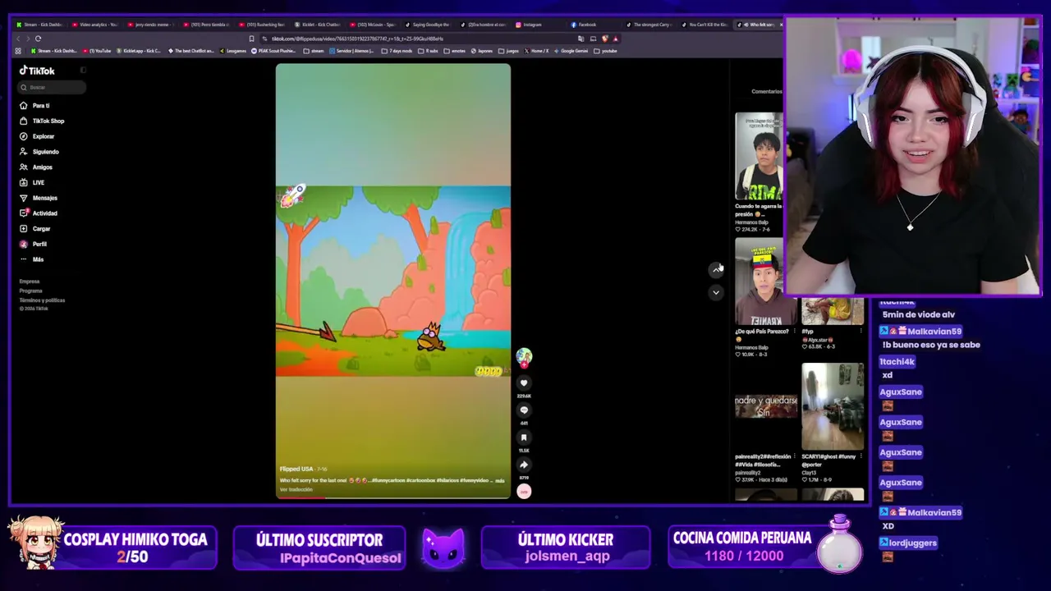Open the stream bookmark folder
This screenshot has width=1051, height=591.
click(314, 51)
